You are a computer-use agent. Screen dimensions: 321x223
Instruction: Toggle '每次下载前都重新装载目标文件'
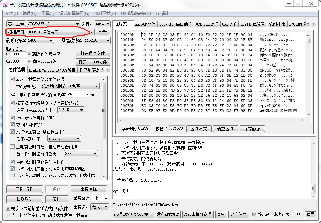pos(8,208)
